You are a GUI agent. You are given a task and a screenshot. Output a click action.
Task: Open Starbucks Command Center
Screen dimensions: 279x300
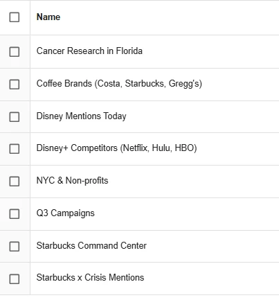click(x=91, y=246)
